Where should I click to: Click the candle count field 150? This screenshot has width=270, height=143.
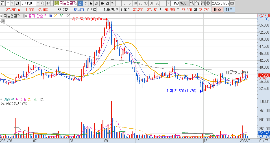click(x=176, y=3)
